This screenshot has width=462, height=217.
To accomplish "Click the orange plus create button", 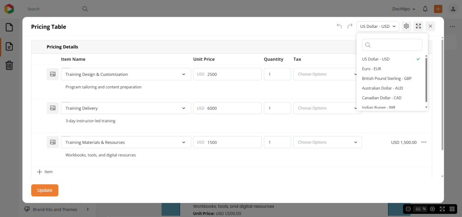I will 438,9.
